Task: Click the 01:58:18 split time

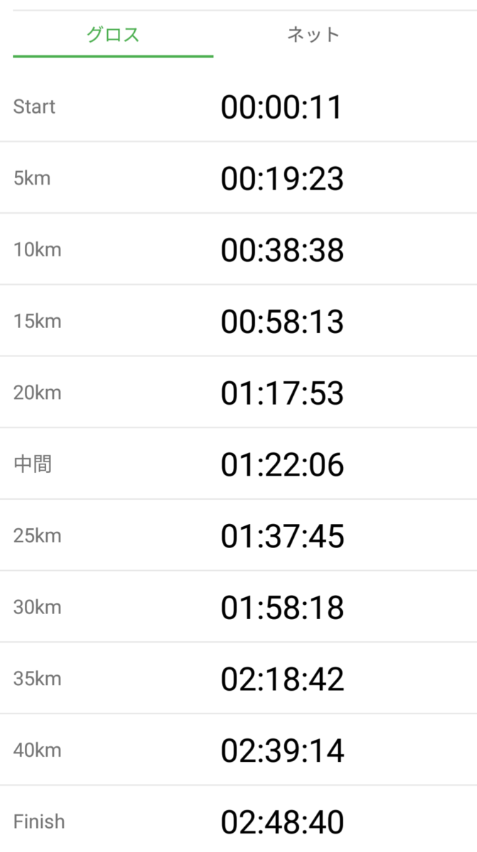Action: click(x=282, y=608)
